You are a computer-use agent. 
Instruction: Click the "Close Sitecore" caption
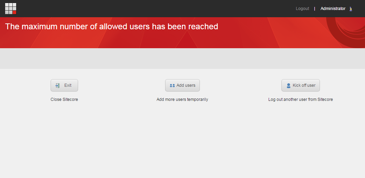pos(64,100)
